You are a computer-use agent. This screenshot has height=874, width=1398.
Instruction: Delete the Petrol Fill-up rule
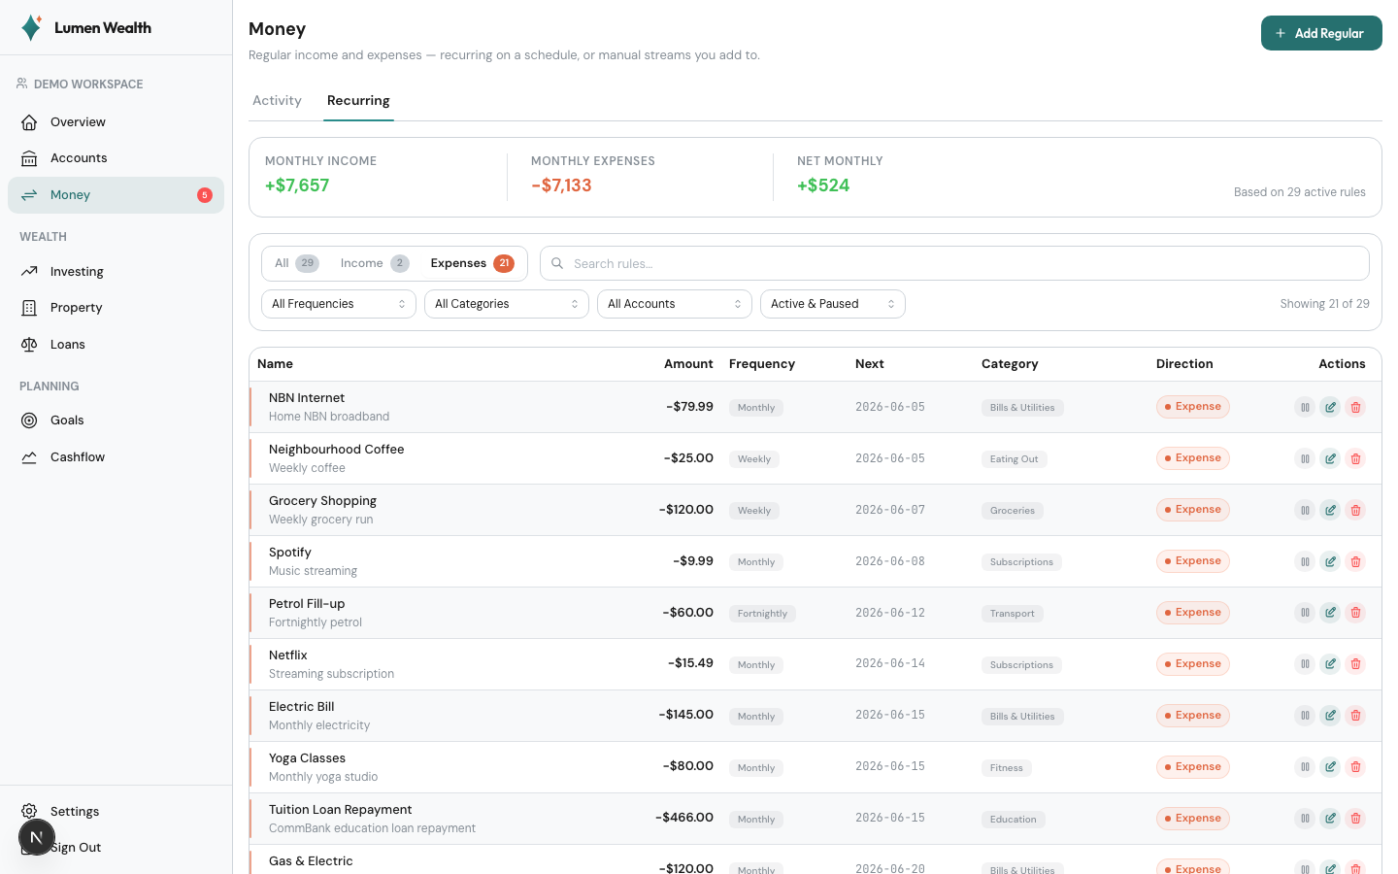[x=1355, y=613]
